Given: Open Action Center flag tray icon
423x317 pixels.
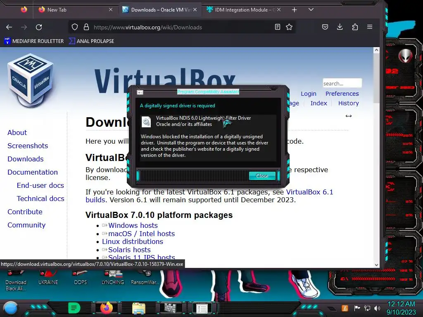Looking at the screenshot, I should [x=357, y=308].
